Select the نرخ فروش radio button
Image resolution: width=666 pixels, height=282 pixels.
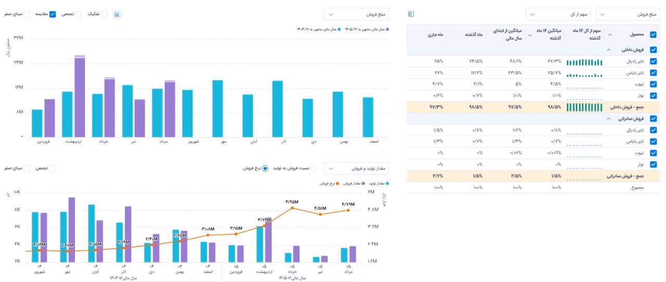[265, 168]
